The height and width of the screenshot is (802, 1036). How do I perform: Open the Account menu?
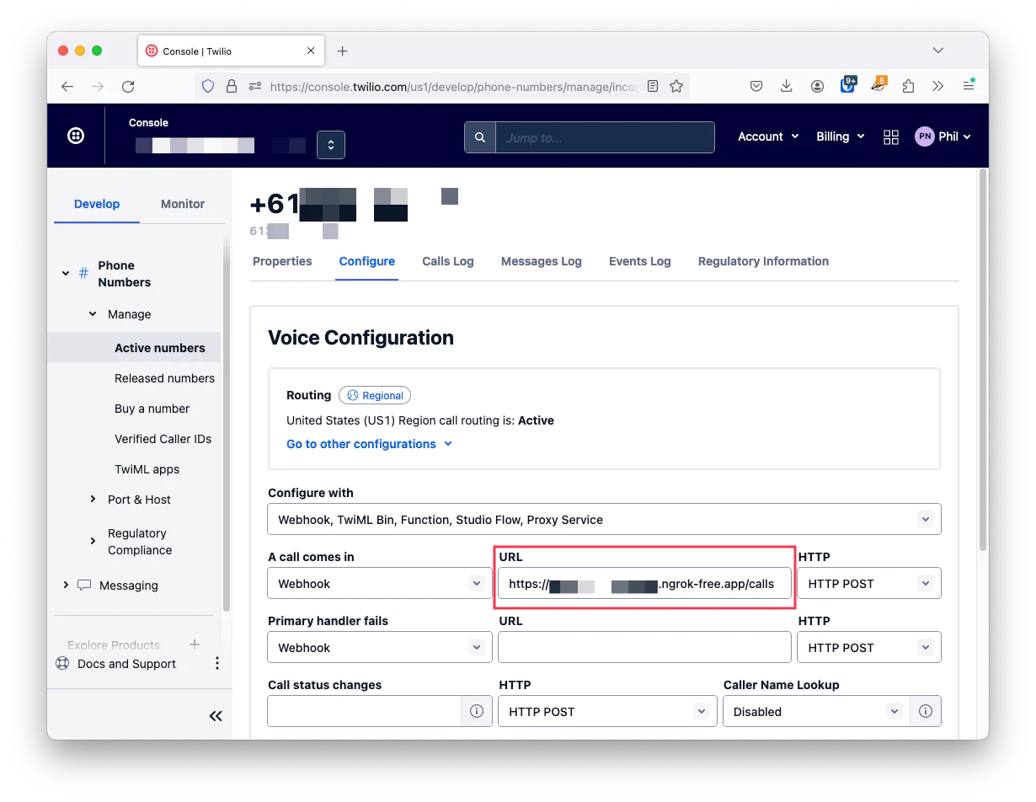tap(767, 136)
